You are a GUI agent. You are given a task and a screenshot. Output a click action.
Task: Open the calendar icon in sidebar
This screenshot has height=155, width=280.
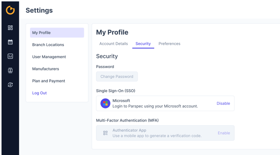[10, 42]
